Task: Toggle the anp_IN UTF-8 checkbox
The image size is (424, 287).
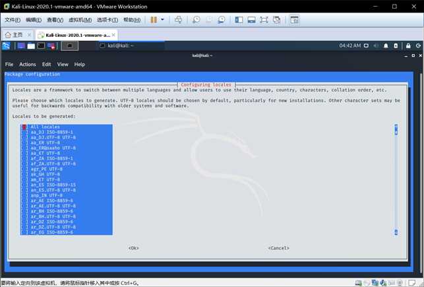Action: 24,195
